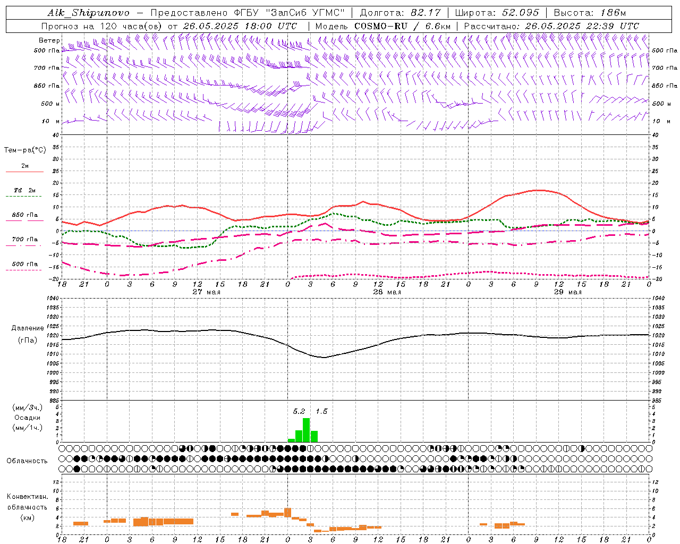Click the precipitation total value 1.5

(x=321, y=411)
